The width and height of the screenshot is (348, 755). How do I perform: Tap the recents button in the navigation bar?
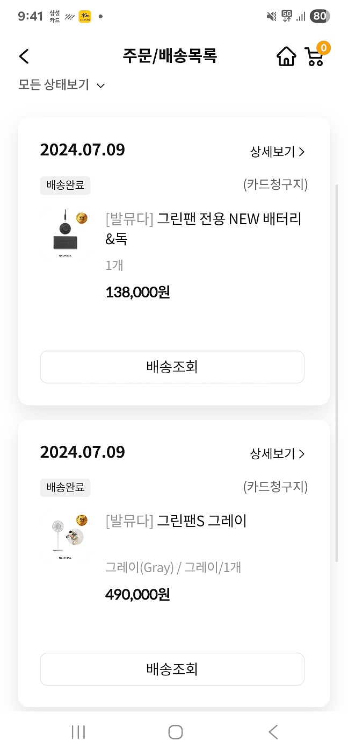[78, 732]
